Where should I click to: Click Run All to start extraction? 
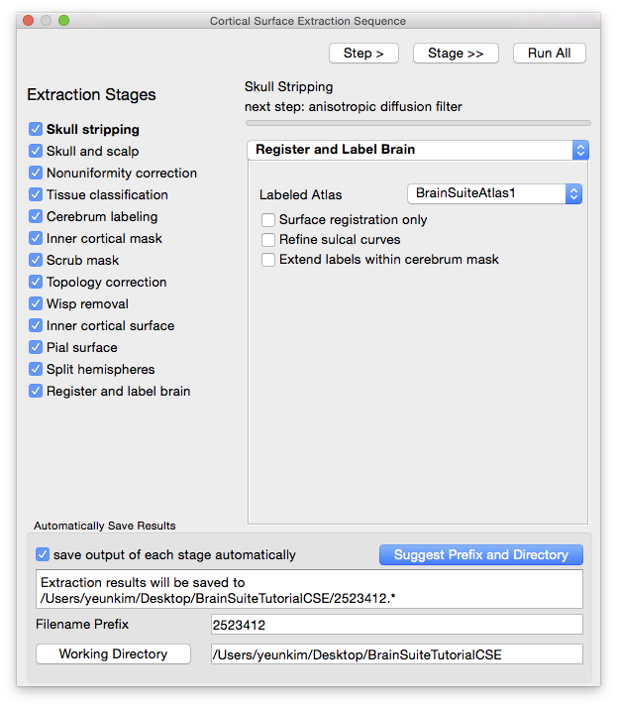coord(549,53)
